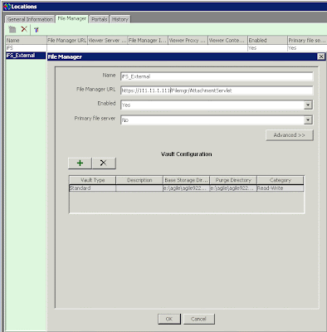The height and width of the screenshot is (332, 327).
Task: Click the purge directory path cell
Action: pos(233,188)
